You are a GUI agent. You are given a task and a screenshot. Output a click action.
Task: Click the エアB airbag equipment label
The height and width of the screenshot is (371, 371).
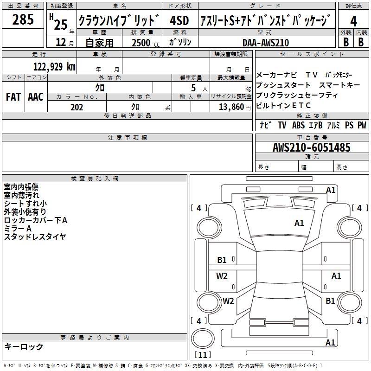click(315, 125)
